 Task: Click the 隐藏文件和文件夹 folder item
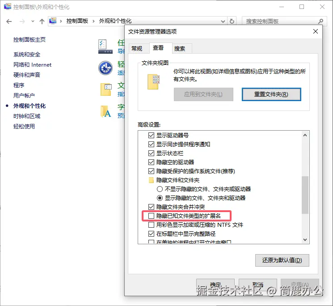click(x=174, y=180)
